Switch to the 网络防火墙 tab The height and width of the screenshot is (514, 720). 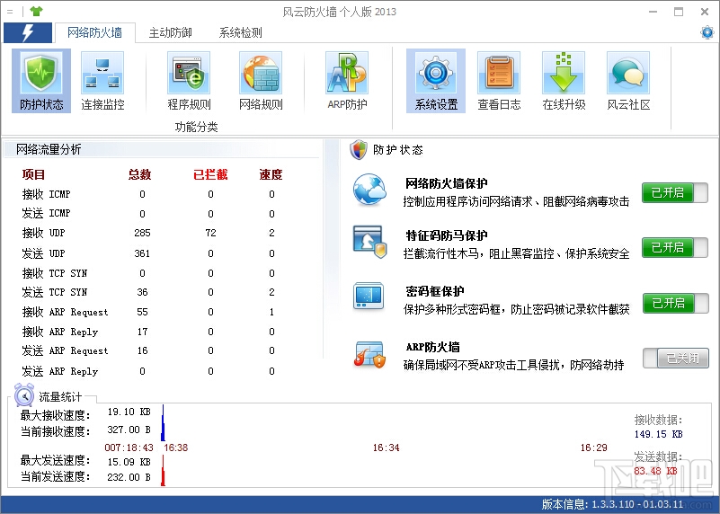(94, 32)
